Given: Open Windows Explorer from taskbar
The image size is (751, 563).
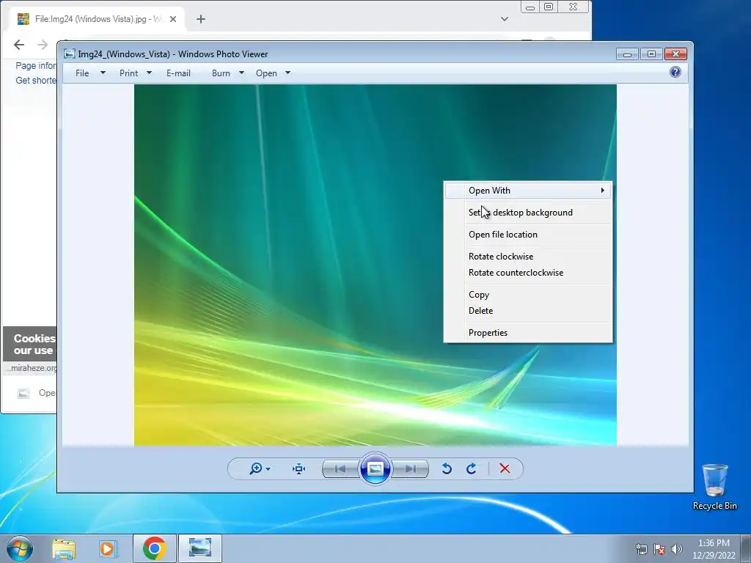Looking at the screenshot, I should coord(64,548).
